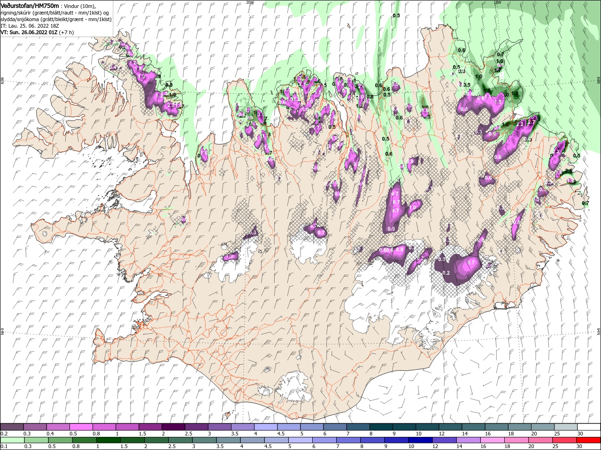The height and width of the screenshot is (450, 601).
Task: Select the lower legend red-pink swatch starting at 25
Action: click(x=564, y=440)
